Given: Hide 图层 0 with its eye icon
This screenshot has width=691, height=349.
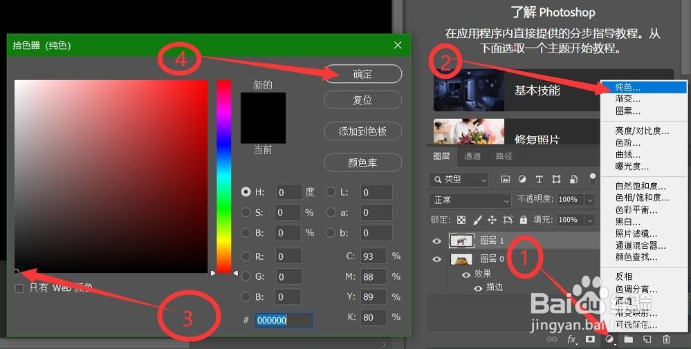Looking at the screenshot, I should [436, 258].
